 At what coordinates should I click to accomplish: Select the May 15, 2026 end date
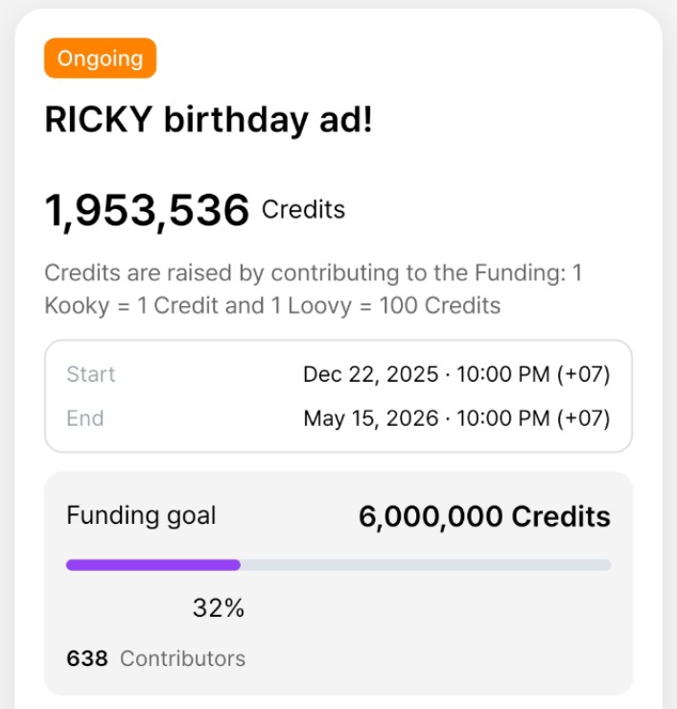point(370,418)
